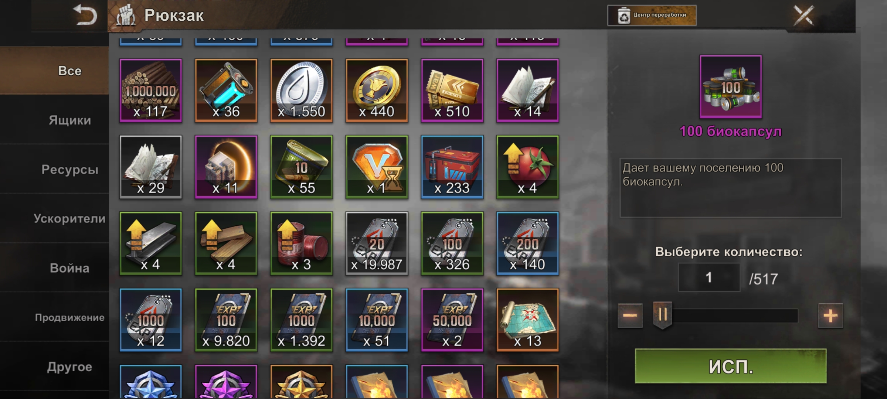Image resolution: width=887 pixels, height=399 pixels.
Task: Select the 20 EXP dog tag
Action: (x=377, y=243)
